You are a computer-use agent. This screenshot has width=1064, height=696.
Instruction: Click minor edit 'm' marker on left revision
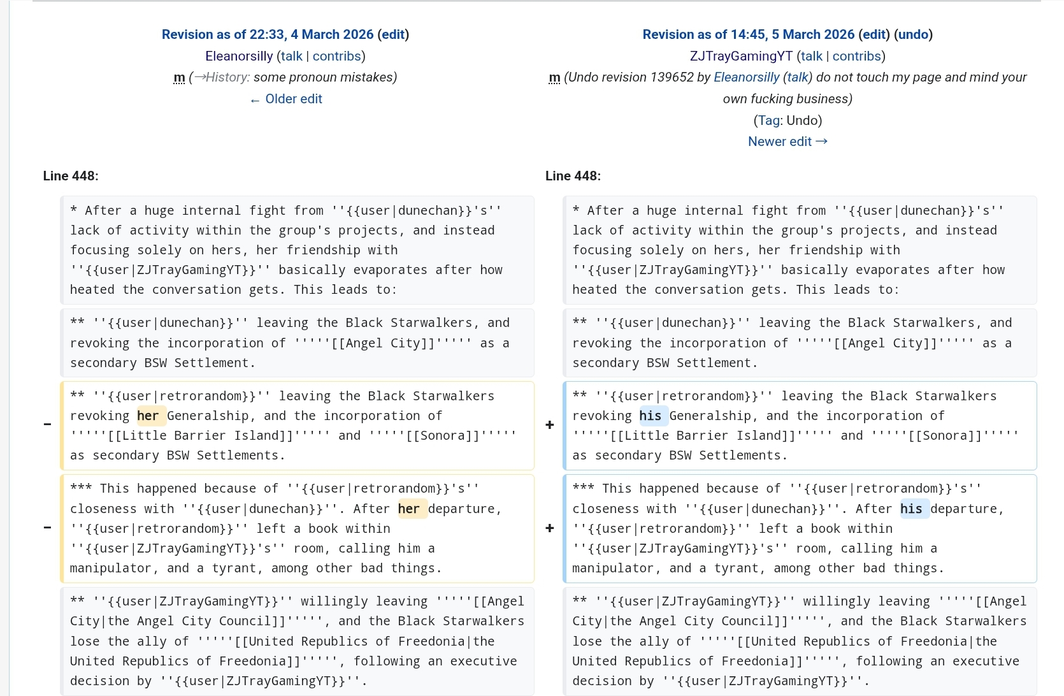click(179, 77)
